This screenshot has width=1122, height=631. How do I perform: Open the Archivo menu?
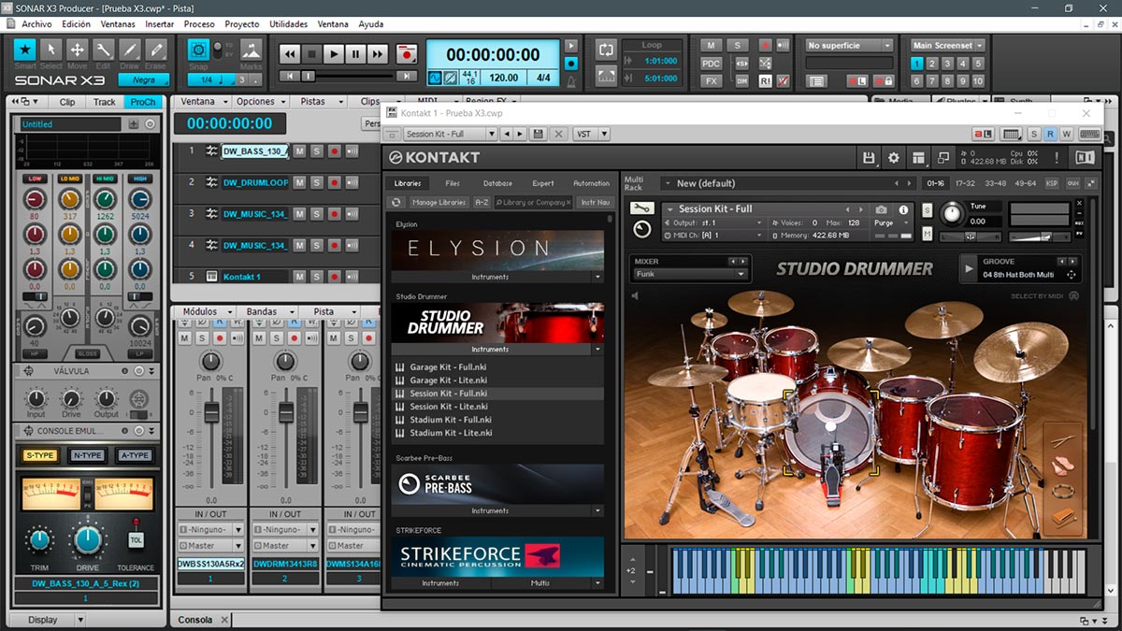[x=36, y=23]
